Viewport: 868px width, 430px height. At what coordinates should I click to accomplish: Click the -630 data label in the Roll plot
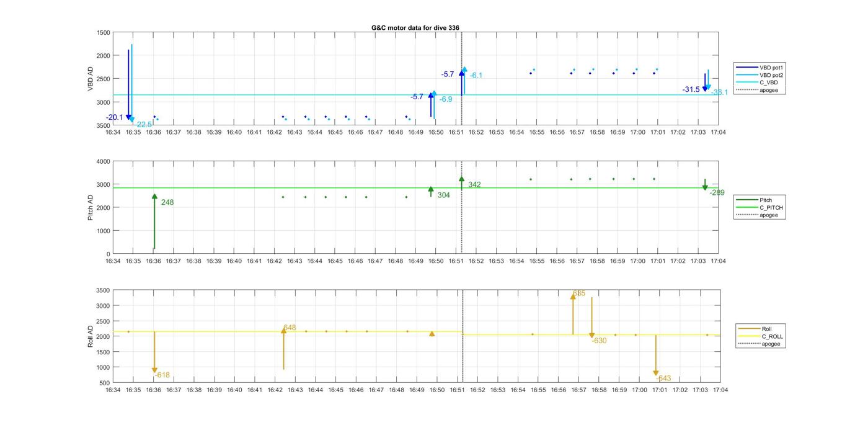600,341
